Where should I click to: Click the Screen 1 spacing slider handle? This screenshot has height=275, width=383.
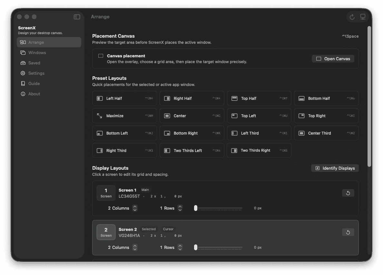[x=196, y=208]
